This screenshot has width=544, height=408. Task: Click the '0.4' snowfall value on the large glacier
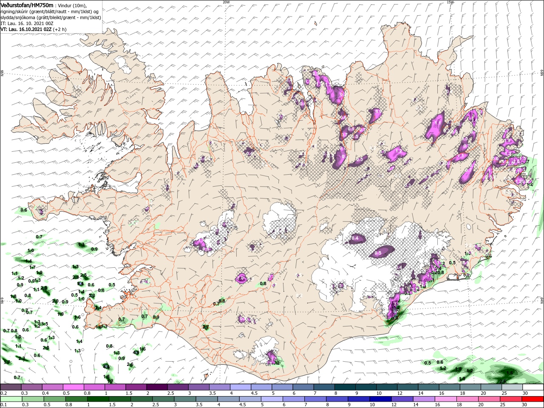(354, 238)
